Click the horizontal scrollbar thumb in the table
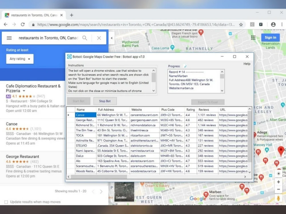Screen dimensions: 286x214 pyautogui.click(x=99, y=177)
